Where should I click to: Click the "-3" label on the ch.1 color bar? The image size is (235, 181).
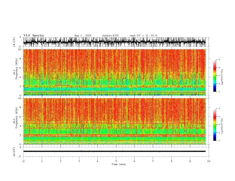coord(219,59)
